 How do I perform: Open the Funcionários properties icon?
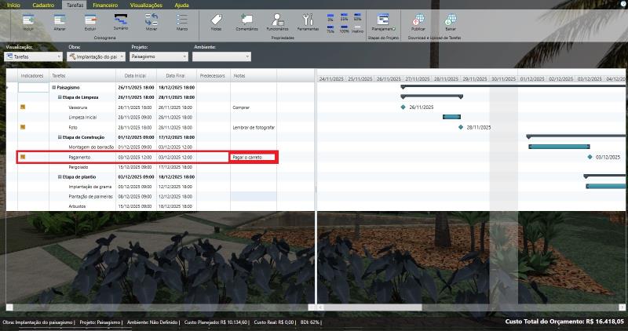(x=277, y=21)
